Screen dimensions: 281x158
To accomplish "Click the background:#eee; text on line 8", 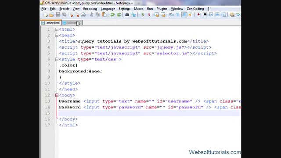I will coord(80,71).
